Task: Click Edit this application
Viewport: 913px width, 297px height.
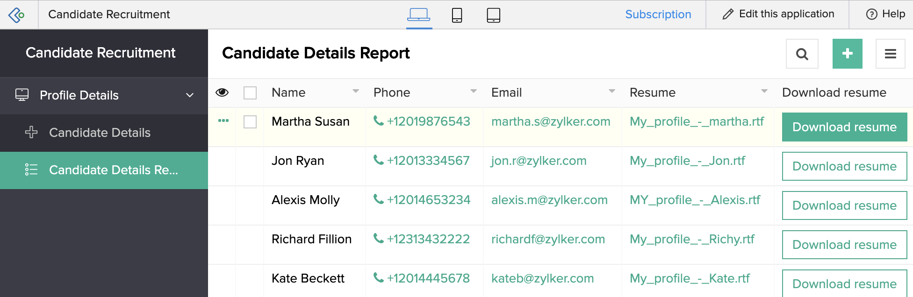Action: 778,14
